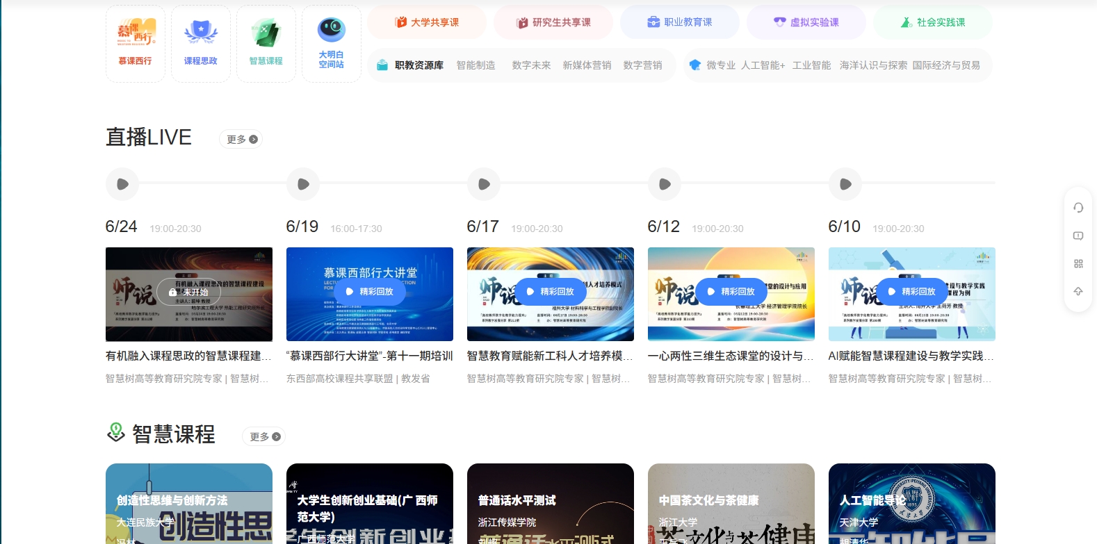The width and height of the screenshot is (1097, 544).
Task: Play 精彩回放 on 6/17 live thumbnail
Action: pyautogui.click(x=551, y=292)
